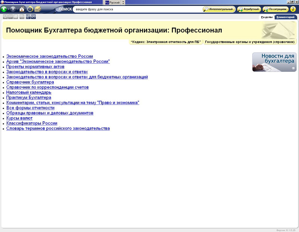This screenshot has width=299, height=232.
Task: Open the Курсы валют link
Action: [x=19, y=118]
